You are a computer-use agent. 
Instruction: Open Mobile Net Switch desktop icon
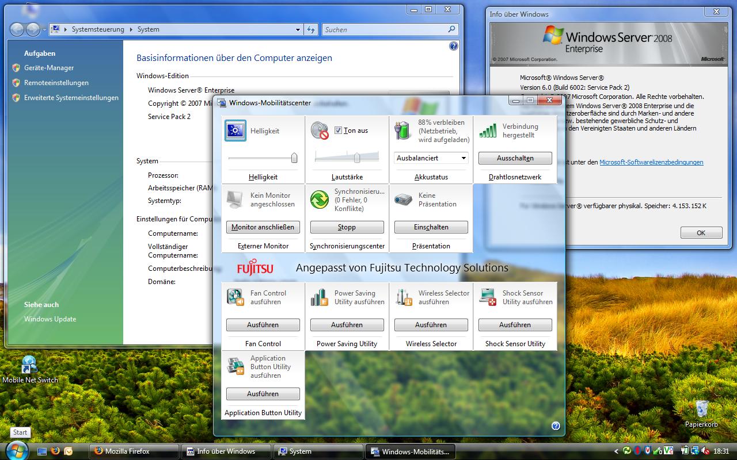click(x=30, y=370)
